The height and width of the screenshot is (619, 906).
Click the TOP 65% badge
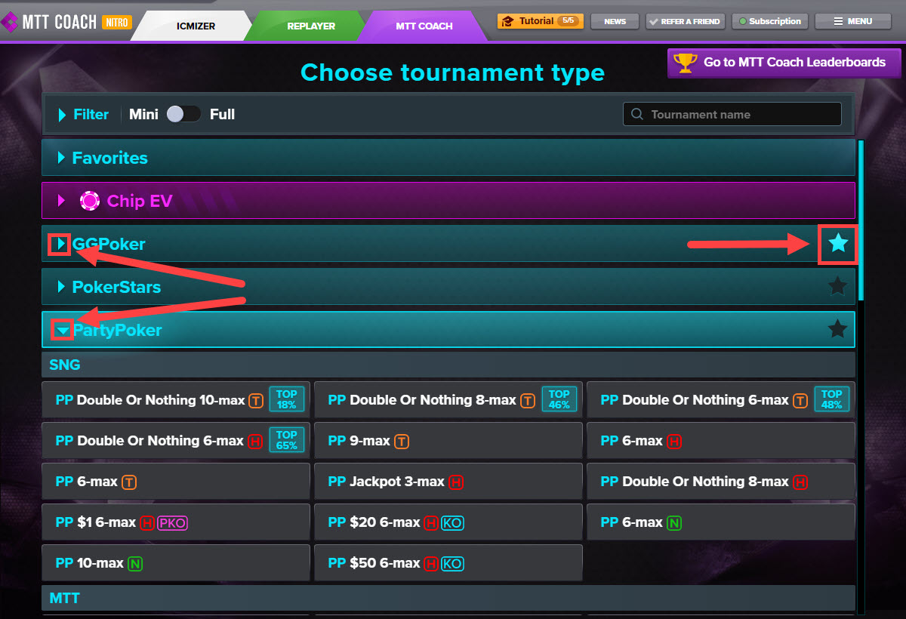tap(287, 440)
